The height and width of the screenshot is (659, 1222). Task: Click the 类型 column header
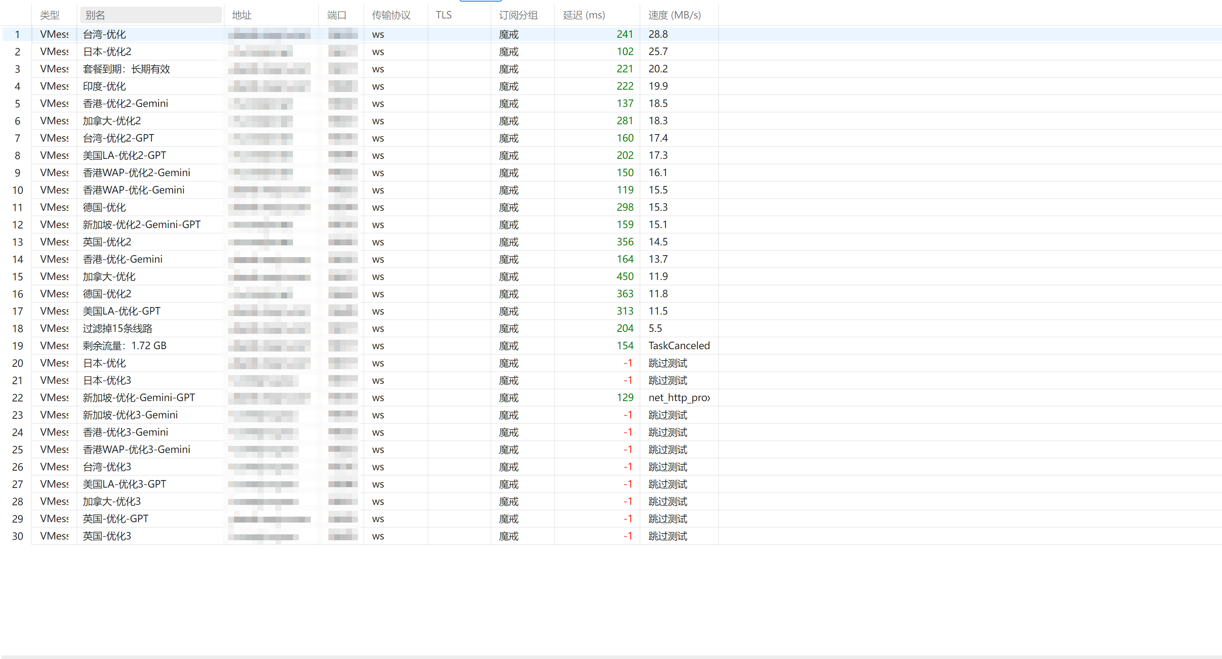pos(53,15)
